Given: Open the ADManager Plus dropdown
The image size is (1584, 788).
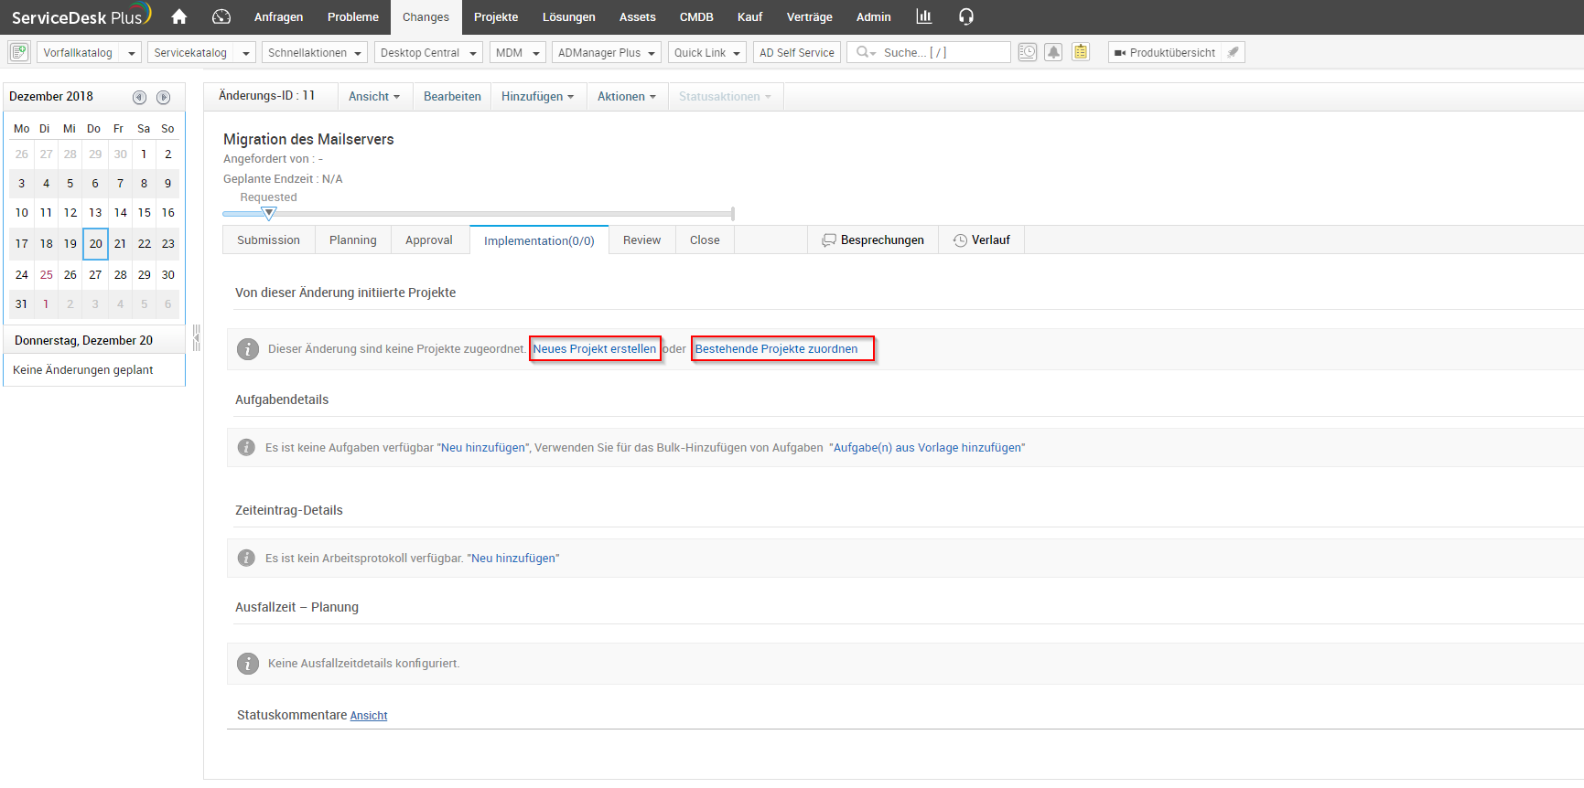Looking at the screenshot, I should [607, 52].
